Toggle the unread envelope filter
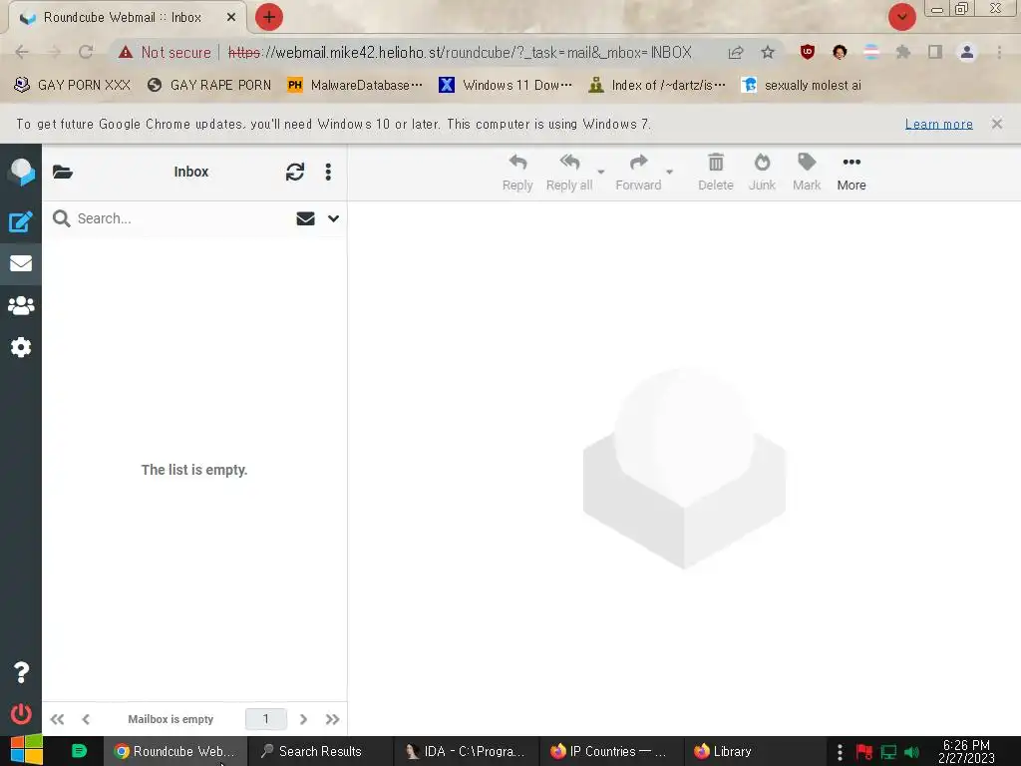Viewport: 1021px width, 766px height. tap(305, 218)
